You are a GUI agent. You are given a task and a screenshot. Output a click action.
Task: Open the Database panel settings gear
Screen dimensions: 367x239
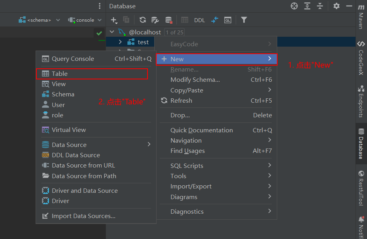pyautogui.click(x=336, y=6)
